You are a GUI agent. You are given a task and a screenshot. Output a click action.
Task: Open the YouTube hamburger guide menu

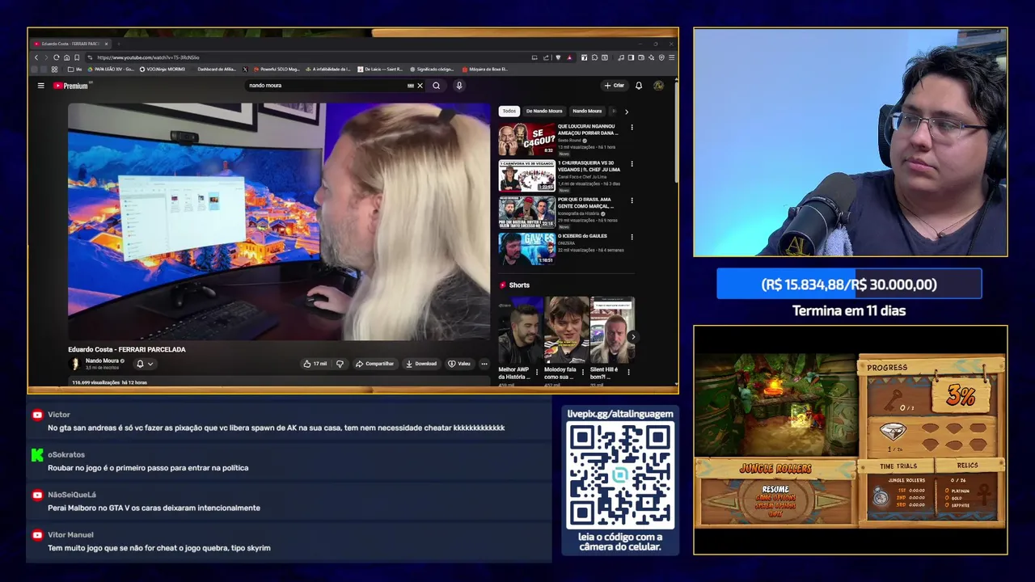(40, 86)
